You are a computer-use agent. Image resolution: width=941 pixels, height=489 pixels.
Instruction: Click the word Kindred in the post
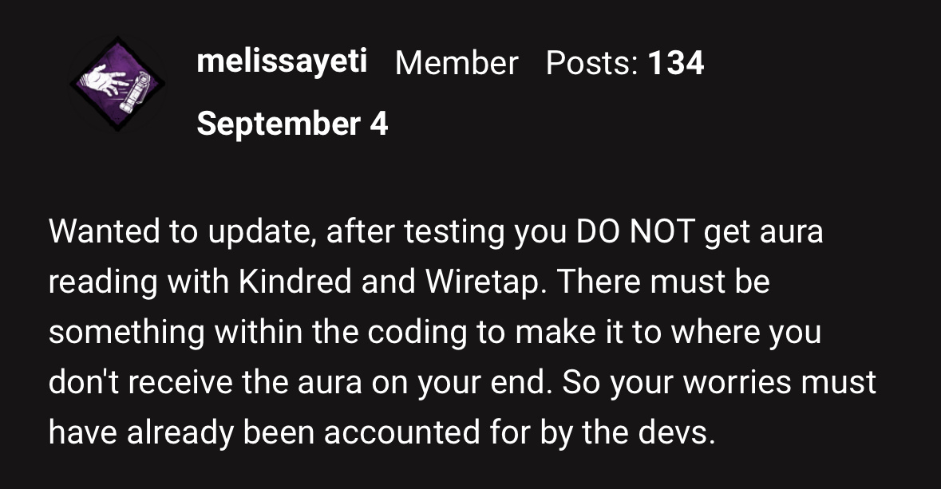click(295, 281)
